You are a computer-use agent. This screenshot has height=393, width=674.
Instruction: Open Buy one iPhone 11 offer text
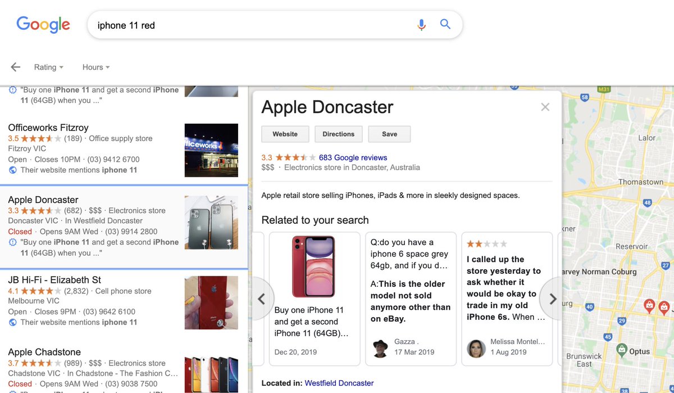312,322
